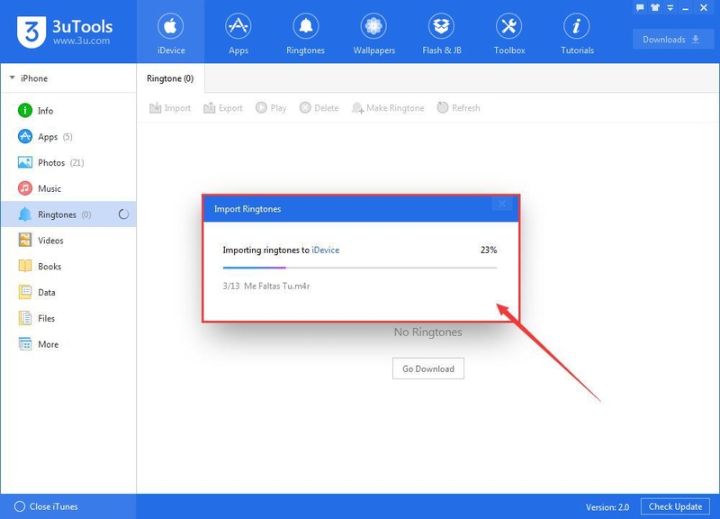Switch to the Ringtone (0) tab
This screenshot has height=519, width=720.
[170, 78]
